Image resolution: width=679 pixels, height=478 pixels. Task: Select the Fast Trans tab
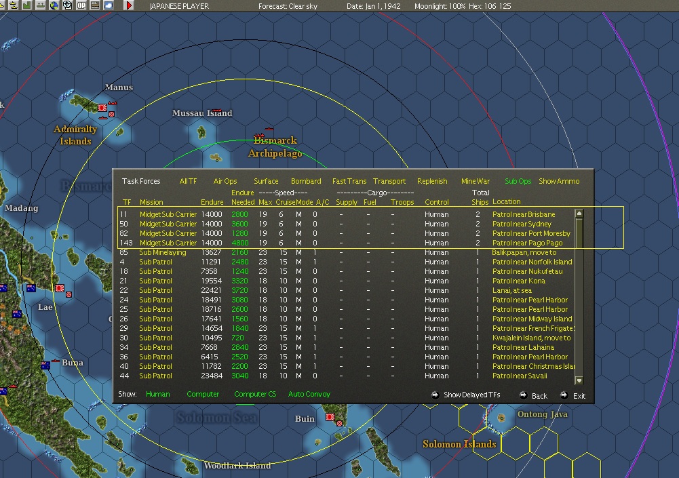point(349,181)
